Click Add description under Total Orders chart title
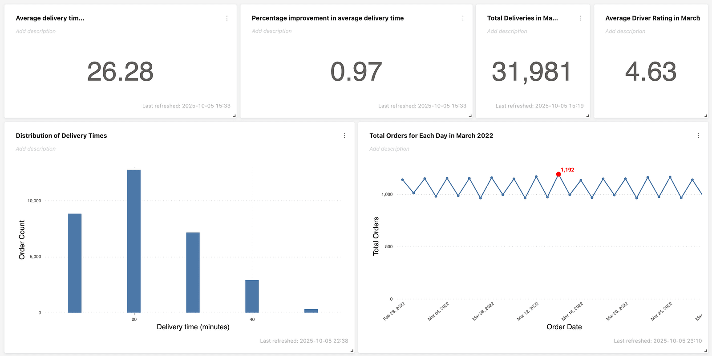This screenshot has height=356, width=712. tap(389, 149)
